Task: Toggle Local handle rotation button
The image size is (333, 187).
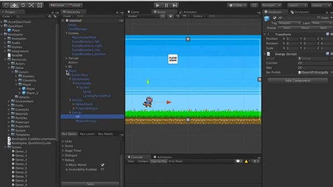Action: coord(74,5)
